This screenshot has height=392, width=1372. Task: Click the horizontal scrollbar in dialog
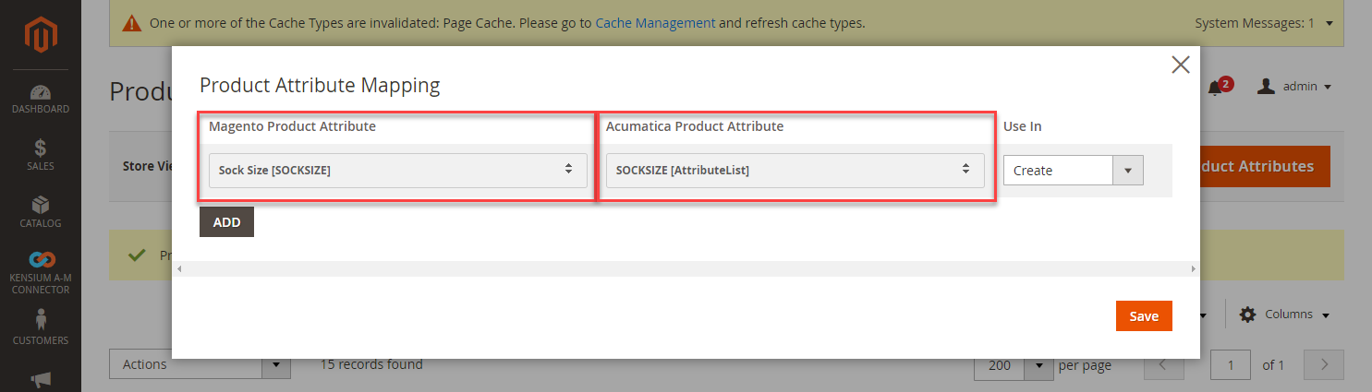click(x=686, y=268)
